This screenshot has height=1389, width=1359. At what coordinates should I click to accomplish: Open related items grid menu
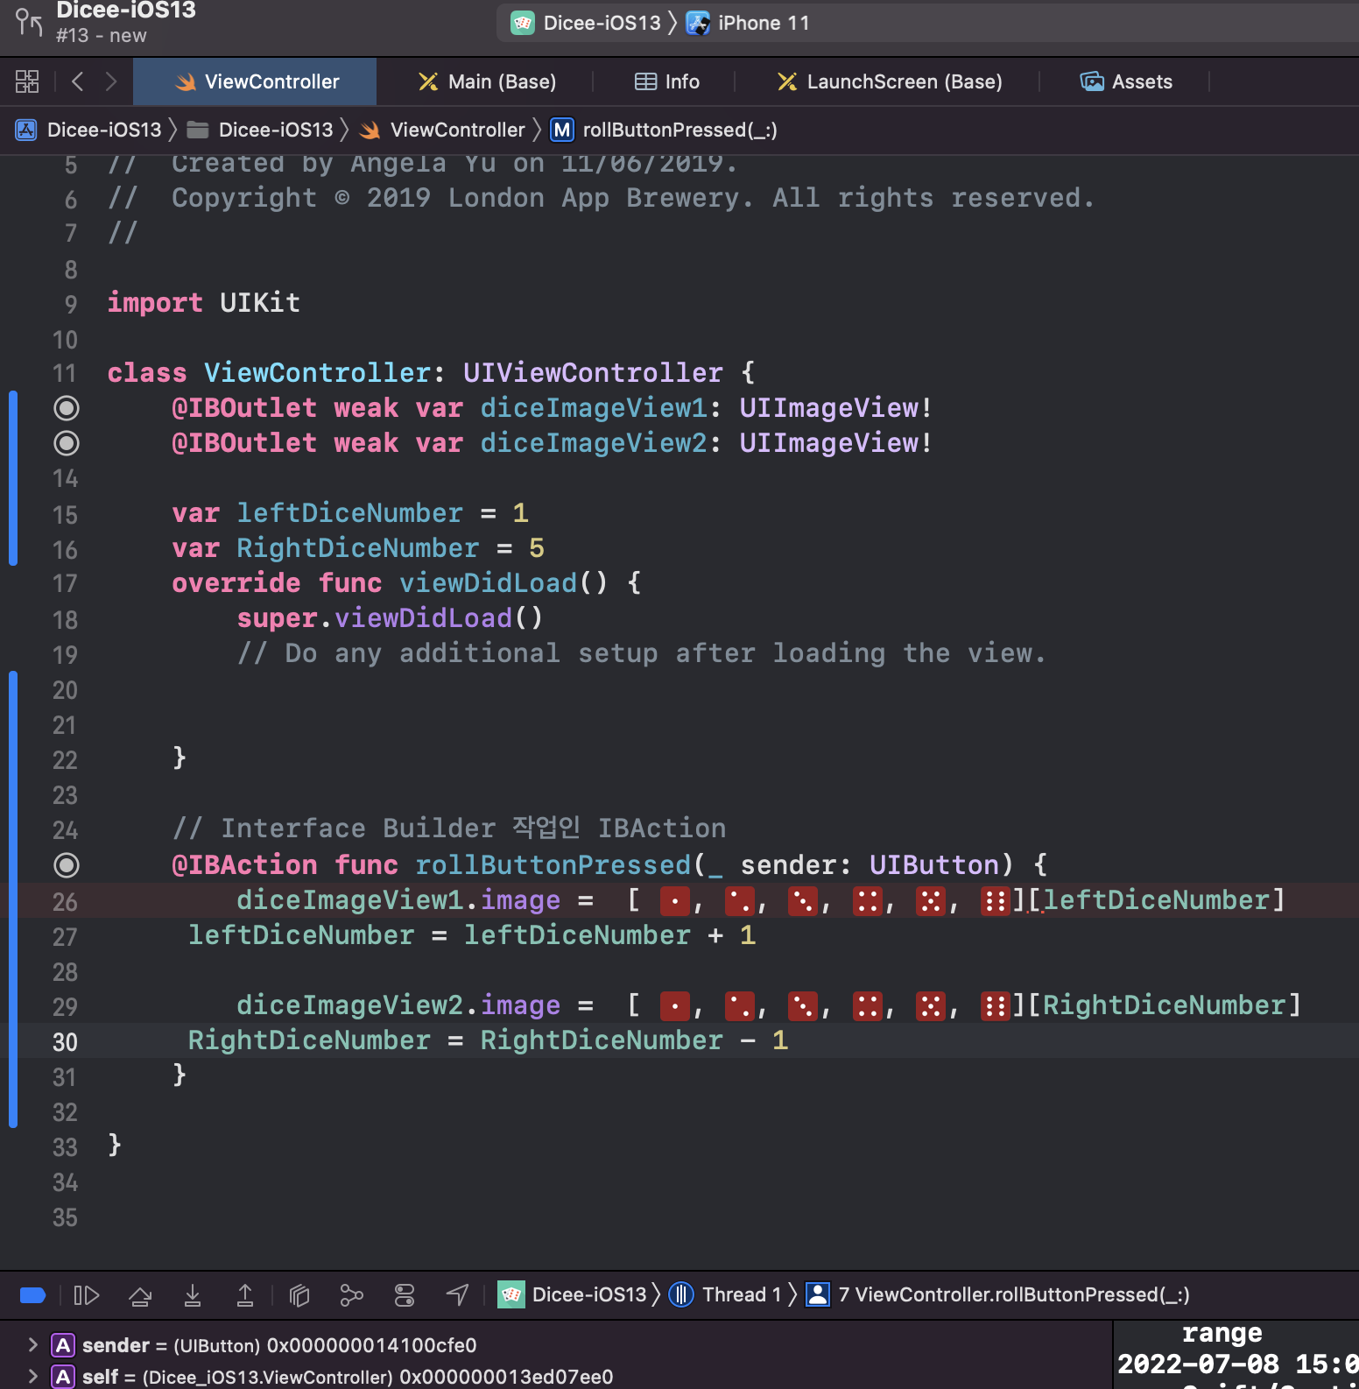27,81
